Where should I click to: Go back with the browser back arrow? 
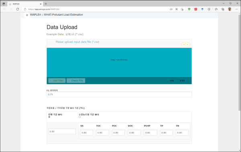tap(4, 9)
